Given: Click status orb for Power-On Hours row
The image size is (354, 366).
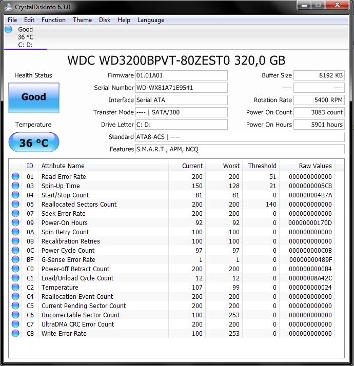Looking at the screenshot, I should coord(15,222).
